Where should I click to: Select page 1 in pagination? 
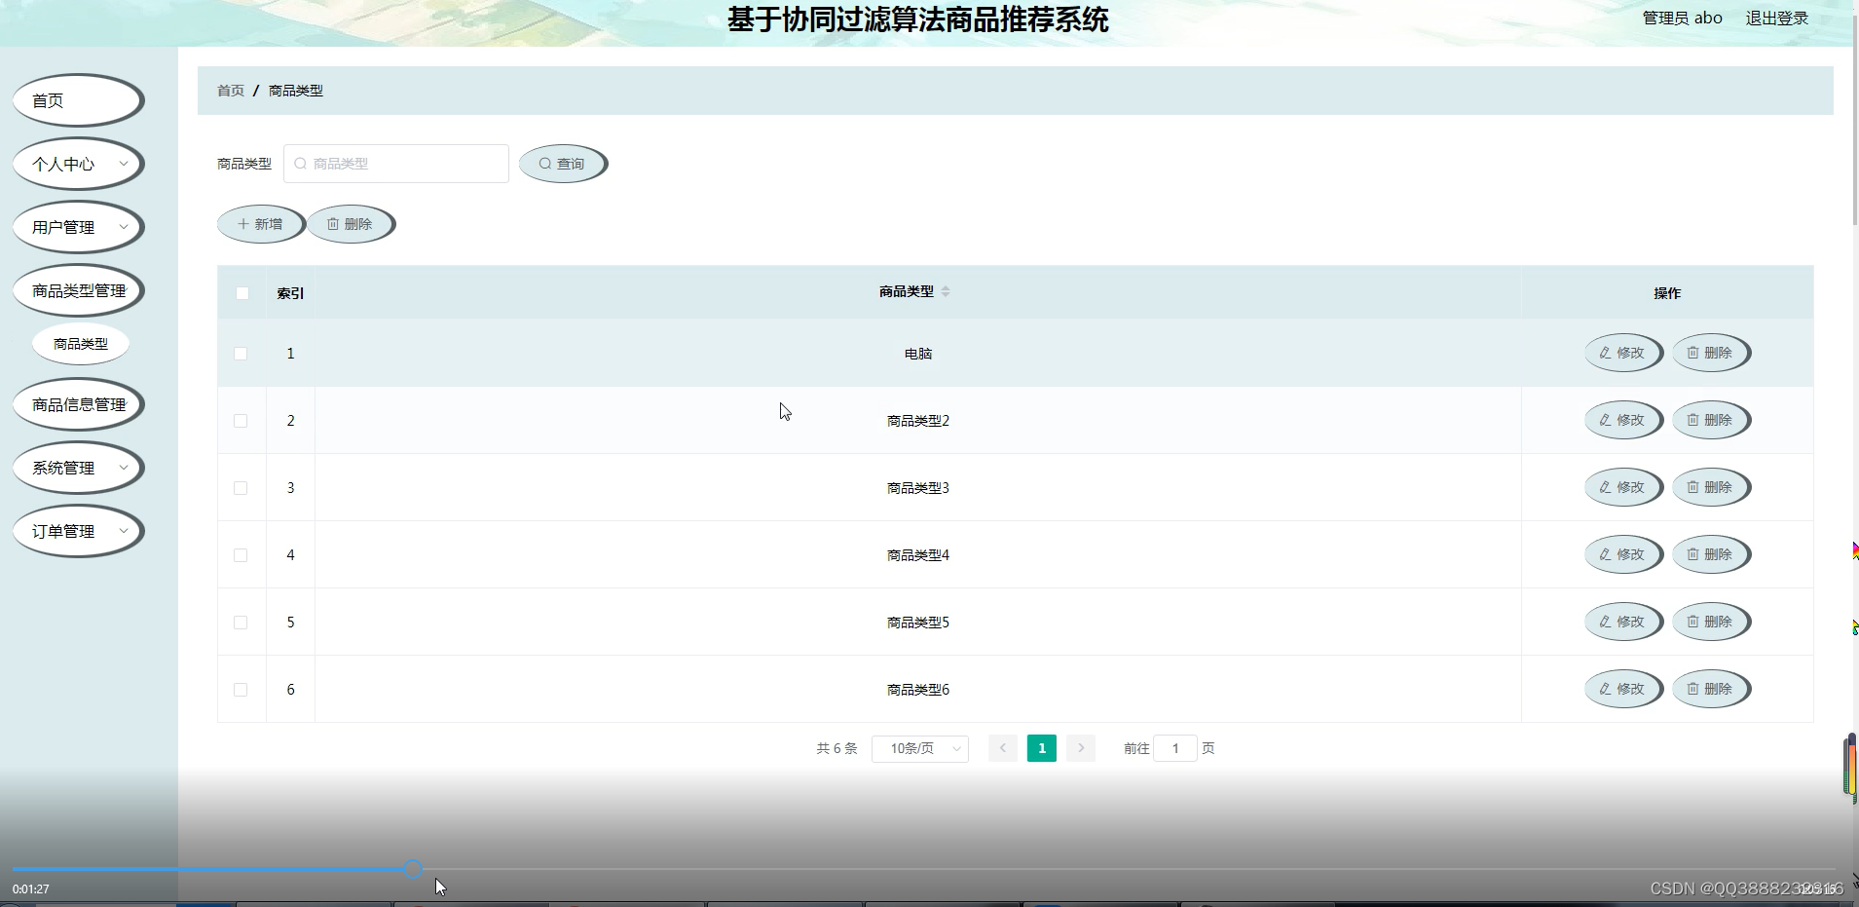(x=1042, y=748)
